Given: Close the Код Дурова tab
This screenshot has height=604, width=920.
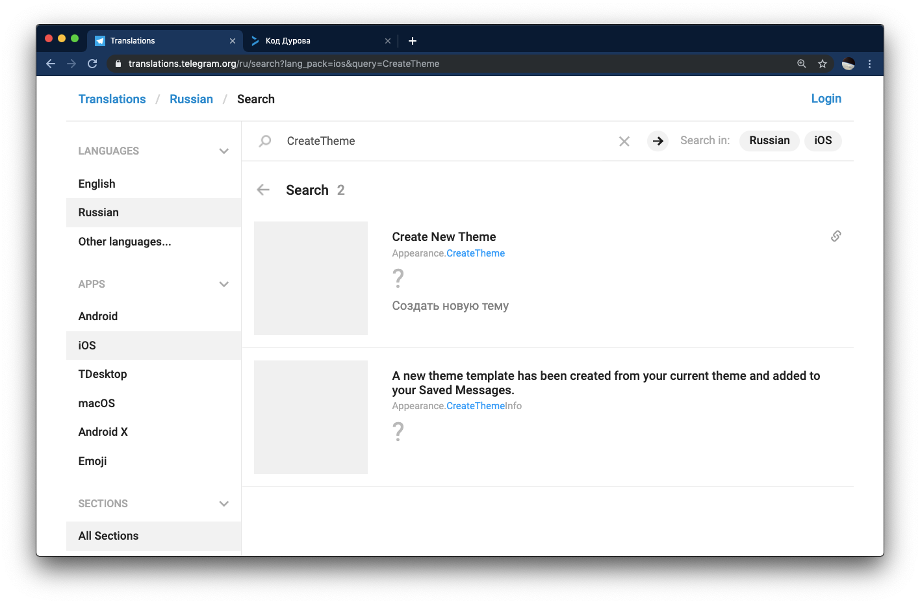Looking at the screenshot, I should coord(388,41).
